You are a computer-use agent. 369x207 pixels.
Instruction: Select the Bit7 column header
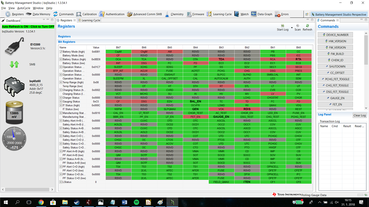118,47
